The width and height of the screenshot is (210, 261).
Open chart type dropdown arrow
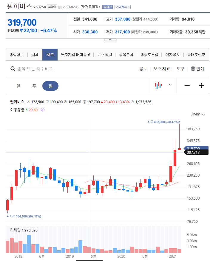point(170,85)
